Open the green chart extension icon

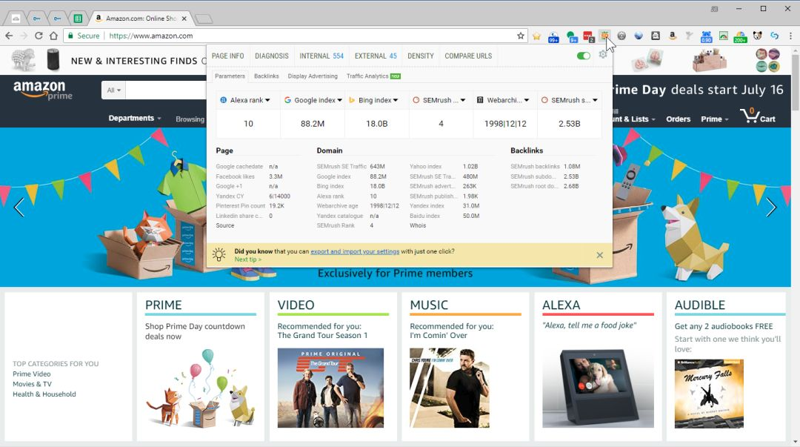click(724, 36)
